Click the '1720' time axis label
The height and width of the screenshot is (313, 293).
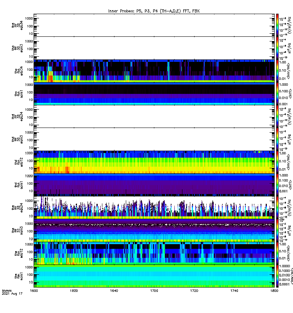tap(194, 291)
